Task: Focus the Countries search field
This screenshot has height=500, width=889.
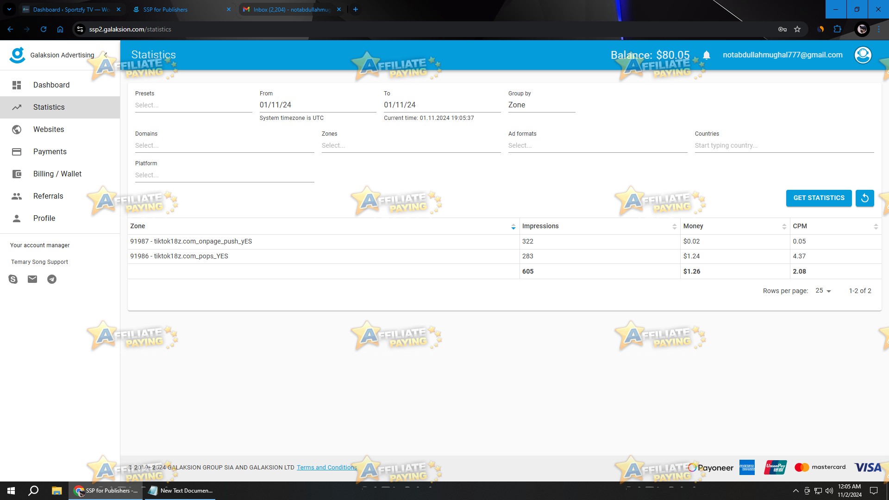Action: [x=784, y=146]
